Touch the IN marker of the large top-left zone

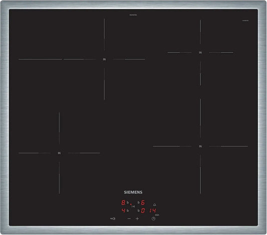pyautogui.click(x=104, y=59)
